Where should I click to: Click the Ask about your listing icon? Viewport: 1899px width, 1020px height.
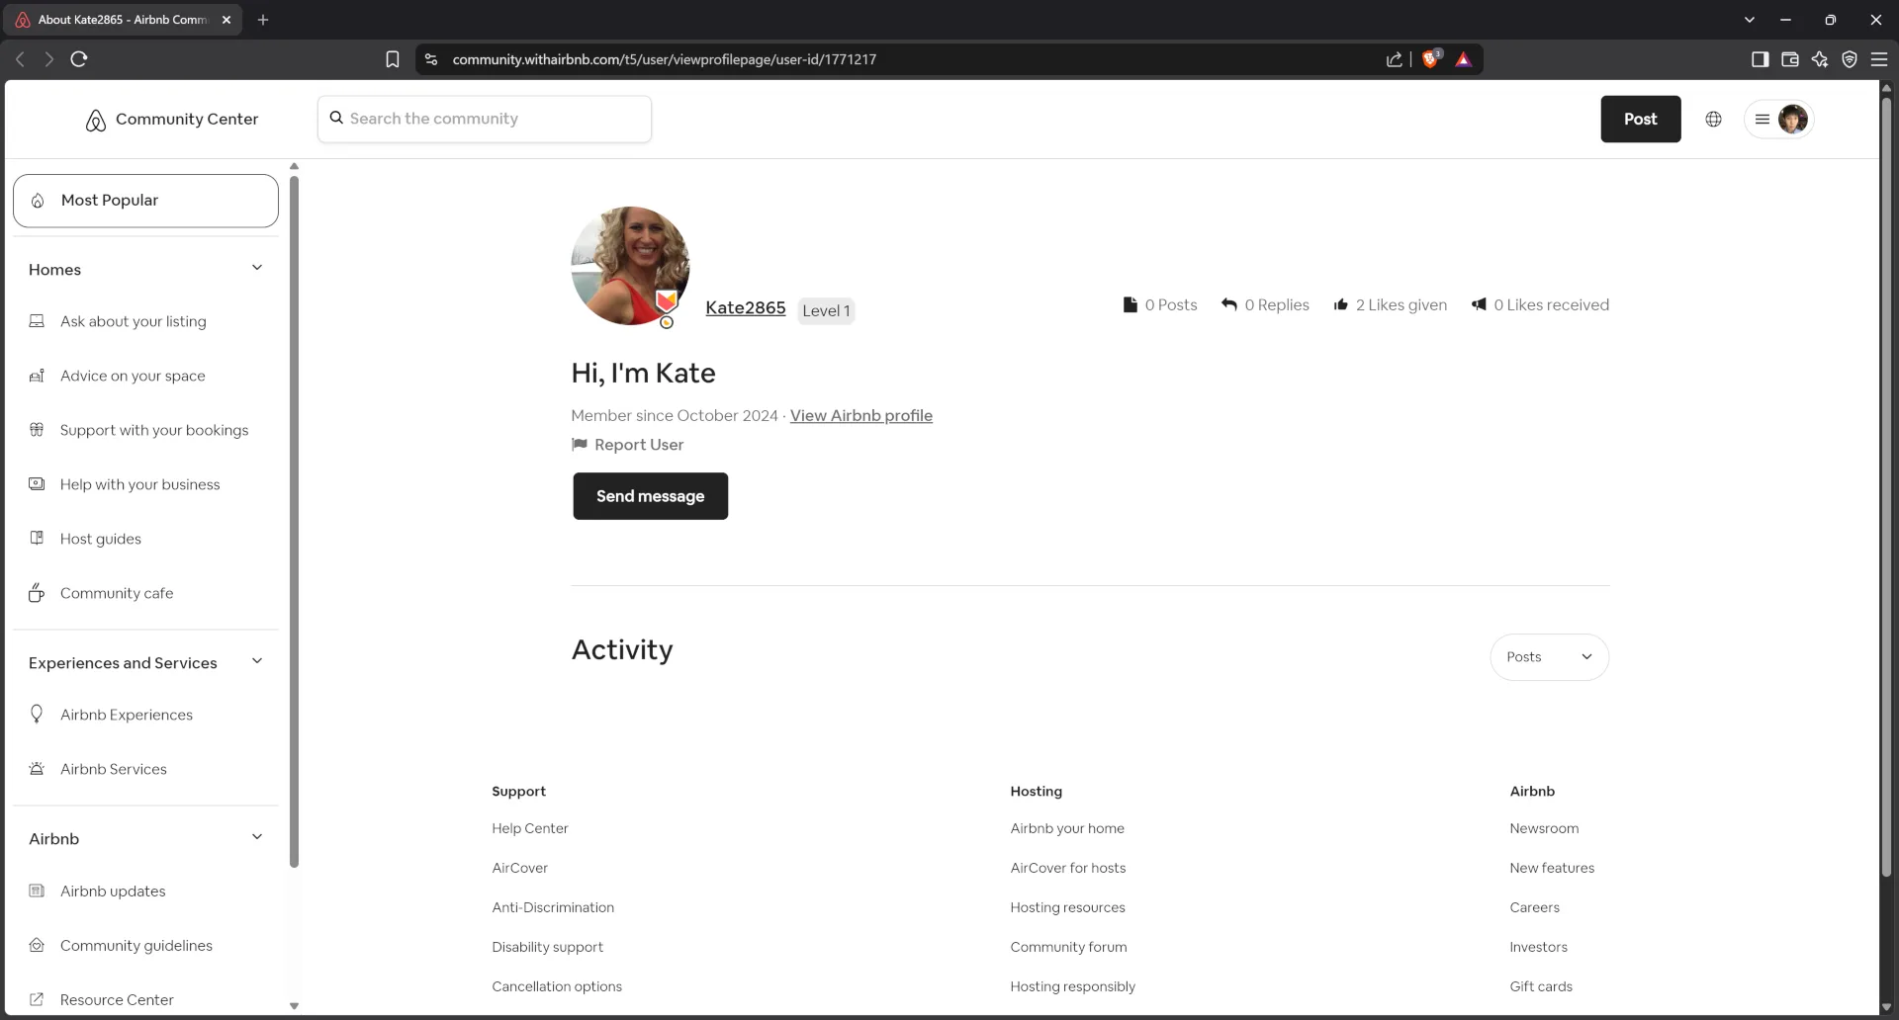coord(37,321)
